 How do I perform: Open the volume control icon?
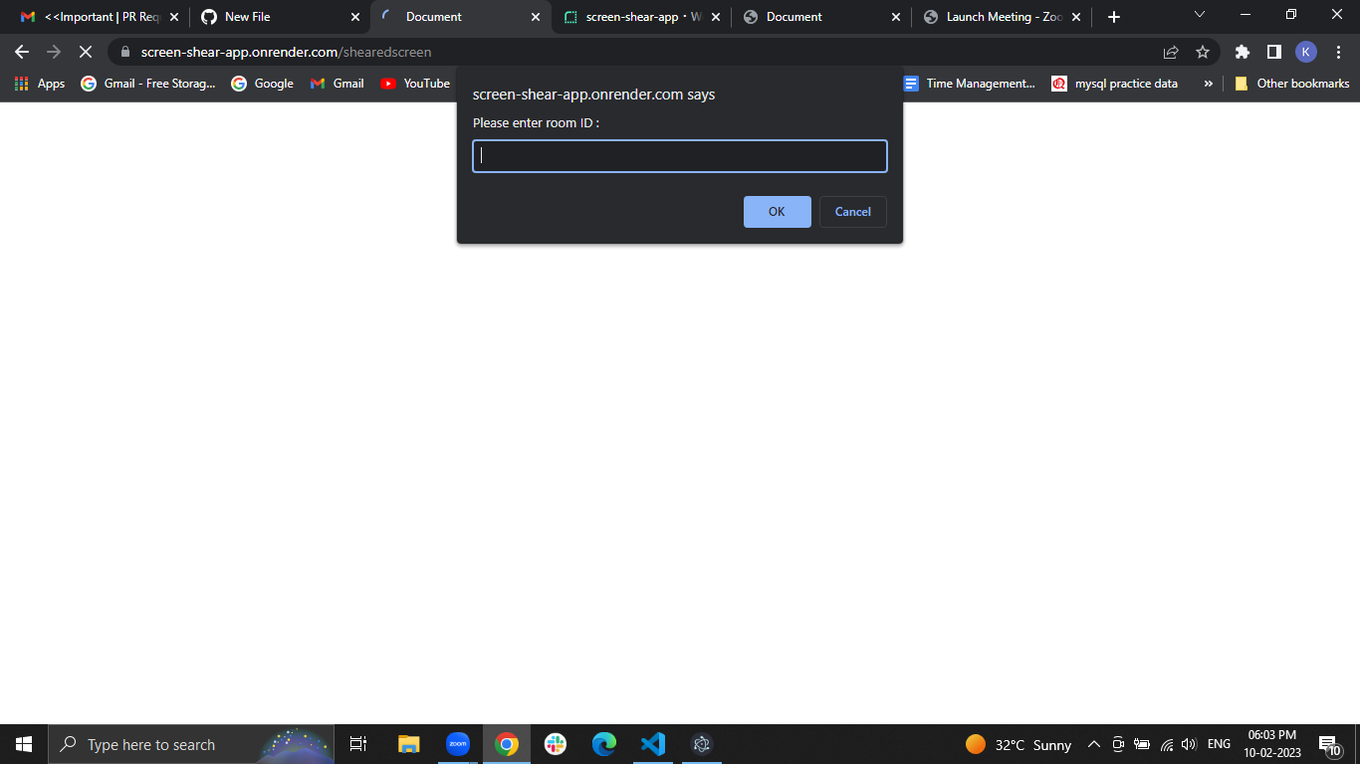click(1189, 744)
